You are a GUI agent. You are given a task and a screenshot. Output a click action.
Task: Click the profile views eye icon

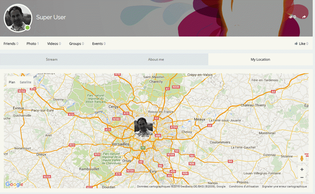(x=291, y=17)
